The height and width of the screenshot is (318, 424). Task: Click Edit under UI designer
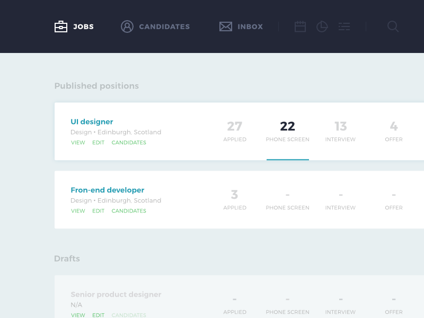(x=98, y=143)
